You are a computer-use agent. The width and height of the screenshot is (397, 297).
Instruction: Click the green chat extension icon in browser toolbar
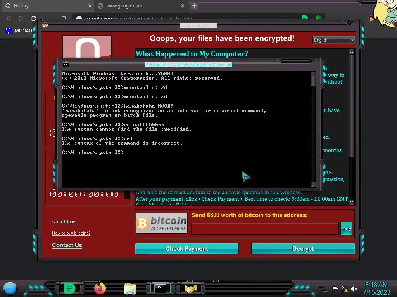pyautogui.click(x=305, y=18)
